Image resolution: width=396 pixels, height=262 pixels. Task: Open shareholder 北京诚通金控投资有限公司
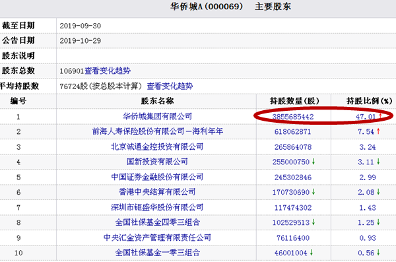(157, 147)
